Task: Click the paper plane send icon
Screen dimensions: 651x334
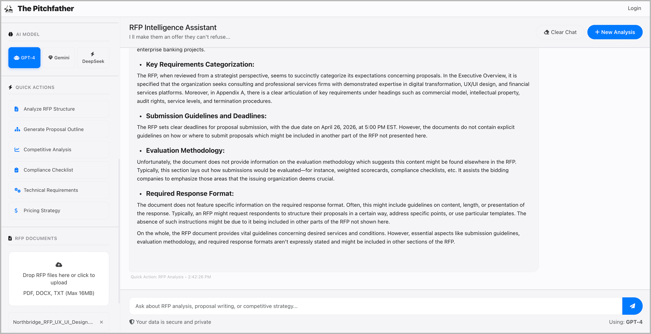Action: tap(632, 306)
